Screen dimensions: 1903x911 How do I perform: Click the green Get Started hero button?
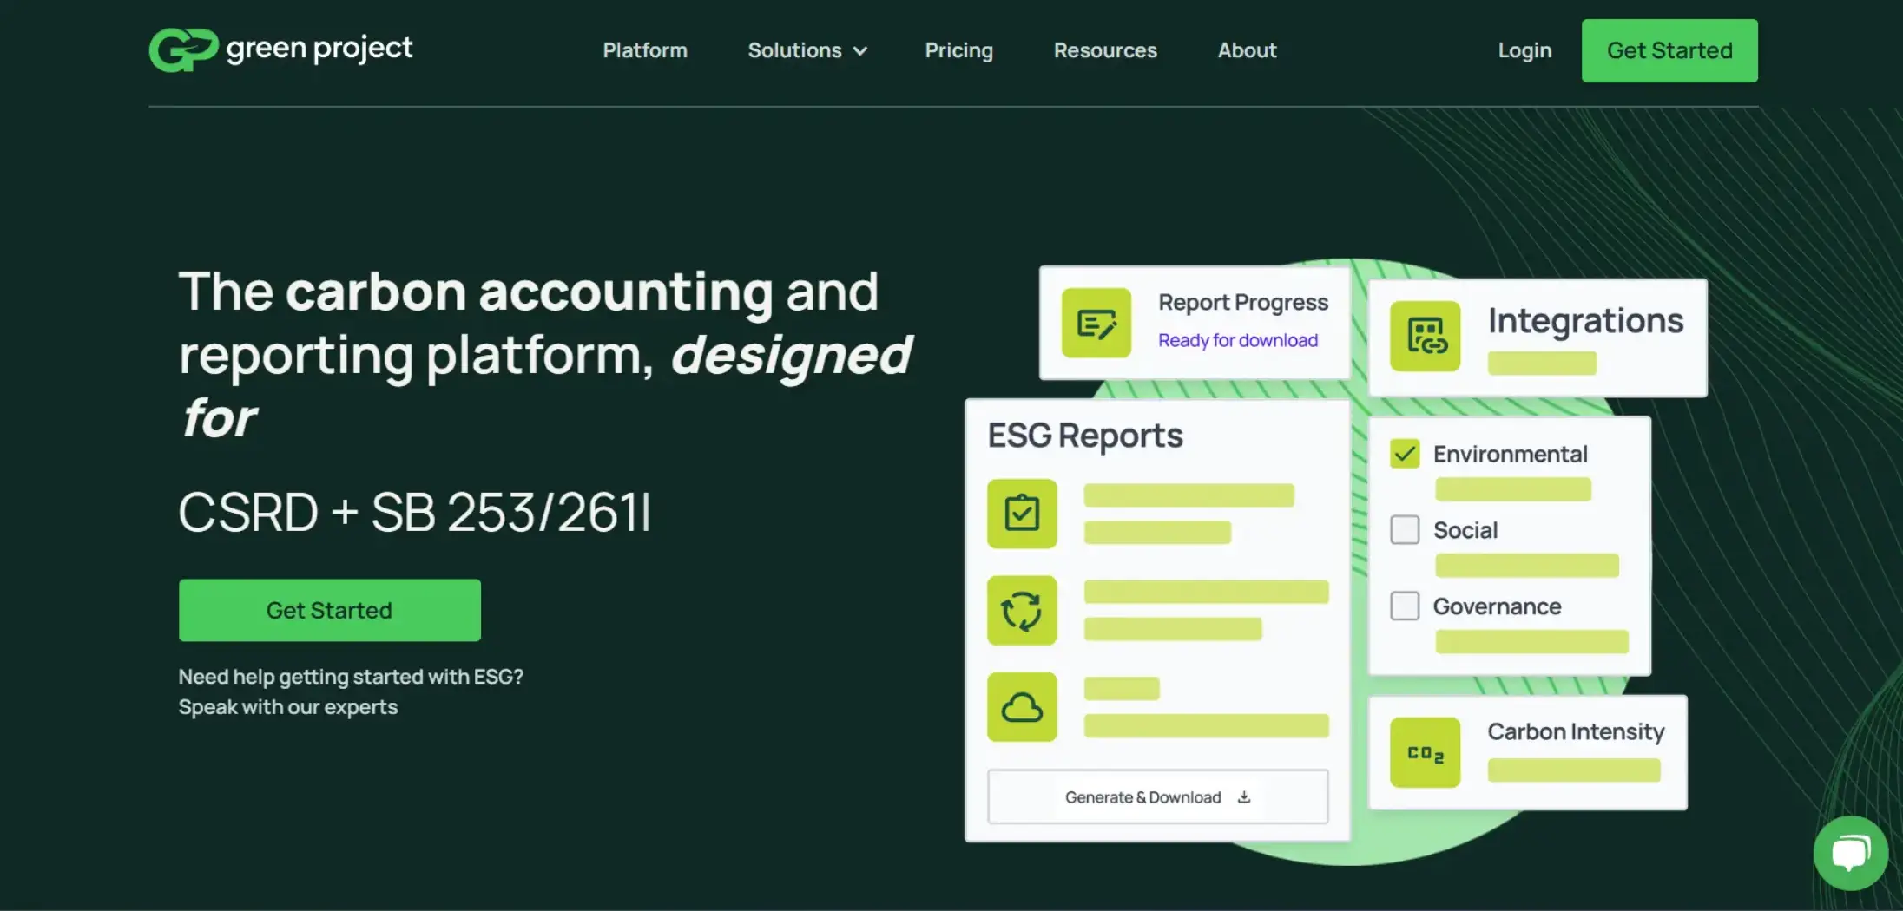point(329,610)
